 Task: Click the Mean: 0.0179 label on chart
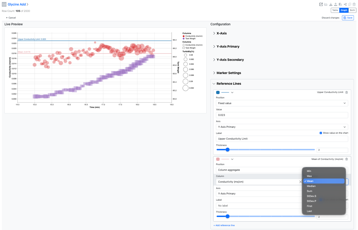(24, 52)
